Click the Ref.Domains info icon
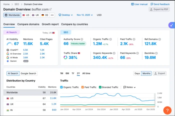The image size is (175, 116). (x=159, y=39)
